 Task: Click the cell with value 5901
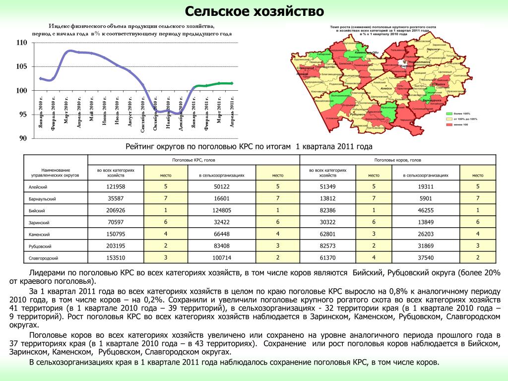tap(426, 198)
